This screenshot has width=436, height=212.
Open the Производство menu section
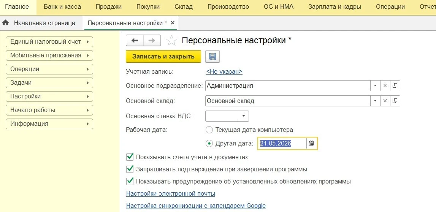coord(228,7)
